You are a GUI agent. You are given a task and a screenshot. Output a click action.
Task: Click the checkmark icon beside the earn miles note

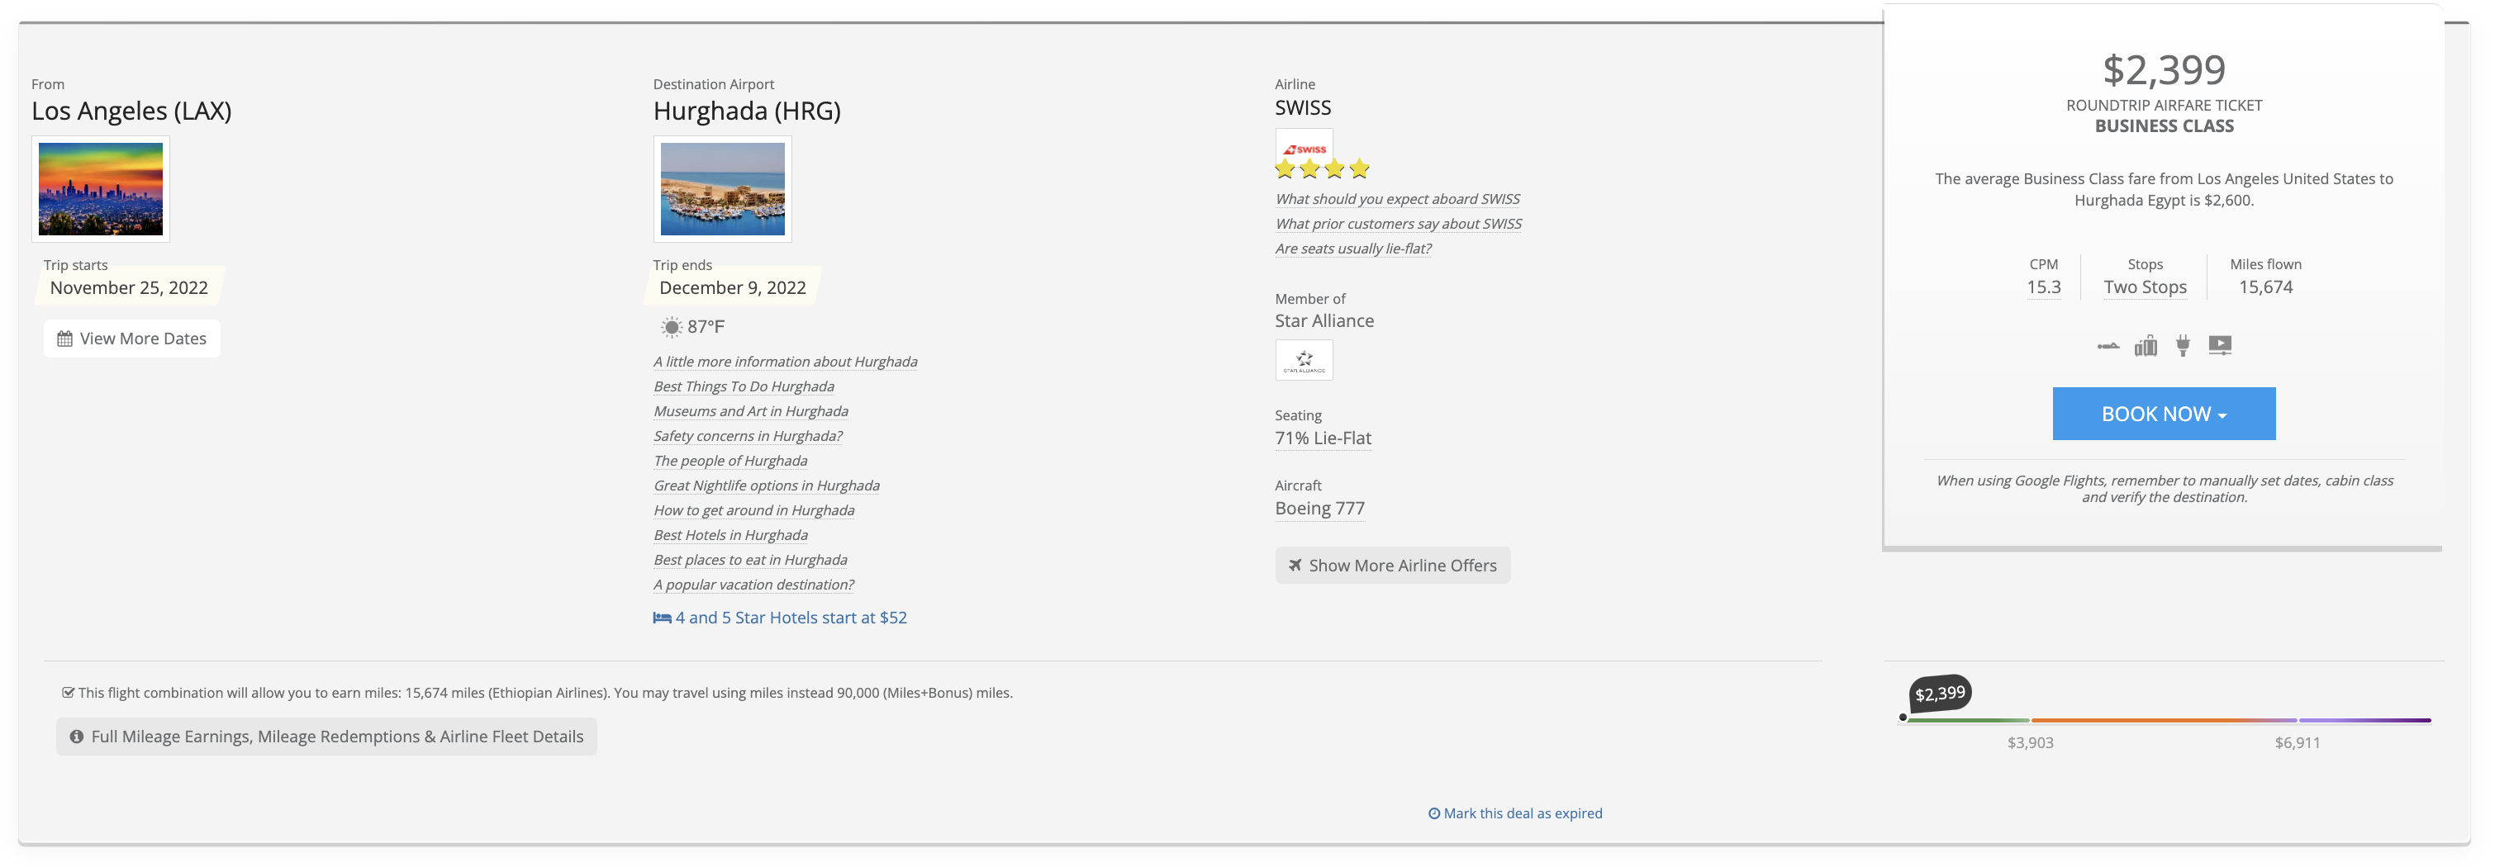68,693
